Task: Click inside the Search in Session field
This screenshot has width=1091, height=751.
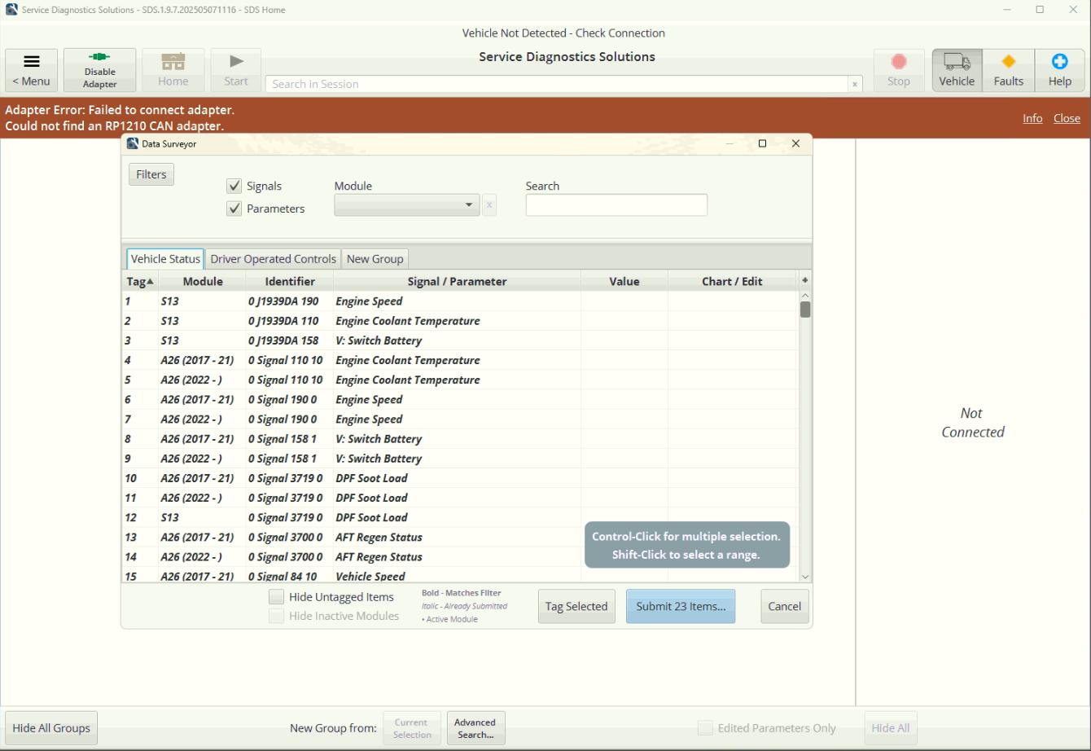Action: click(562, 84)
